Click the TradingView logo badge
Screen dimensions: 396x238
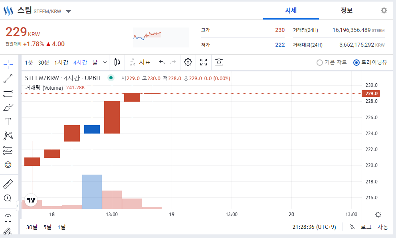click(x=31, y=200)
